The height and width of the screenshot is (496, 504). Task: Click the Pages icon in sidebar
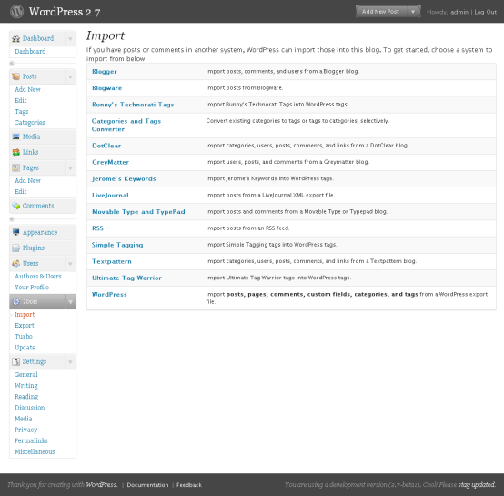click(15, 167)
